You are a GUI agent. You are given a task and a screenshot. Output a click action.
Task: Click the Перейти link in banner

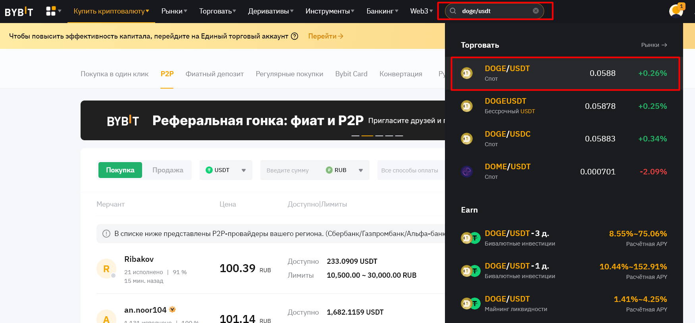pos(326,36)
